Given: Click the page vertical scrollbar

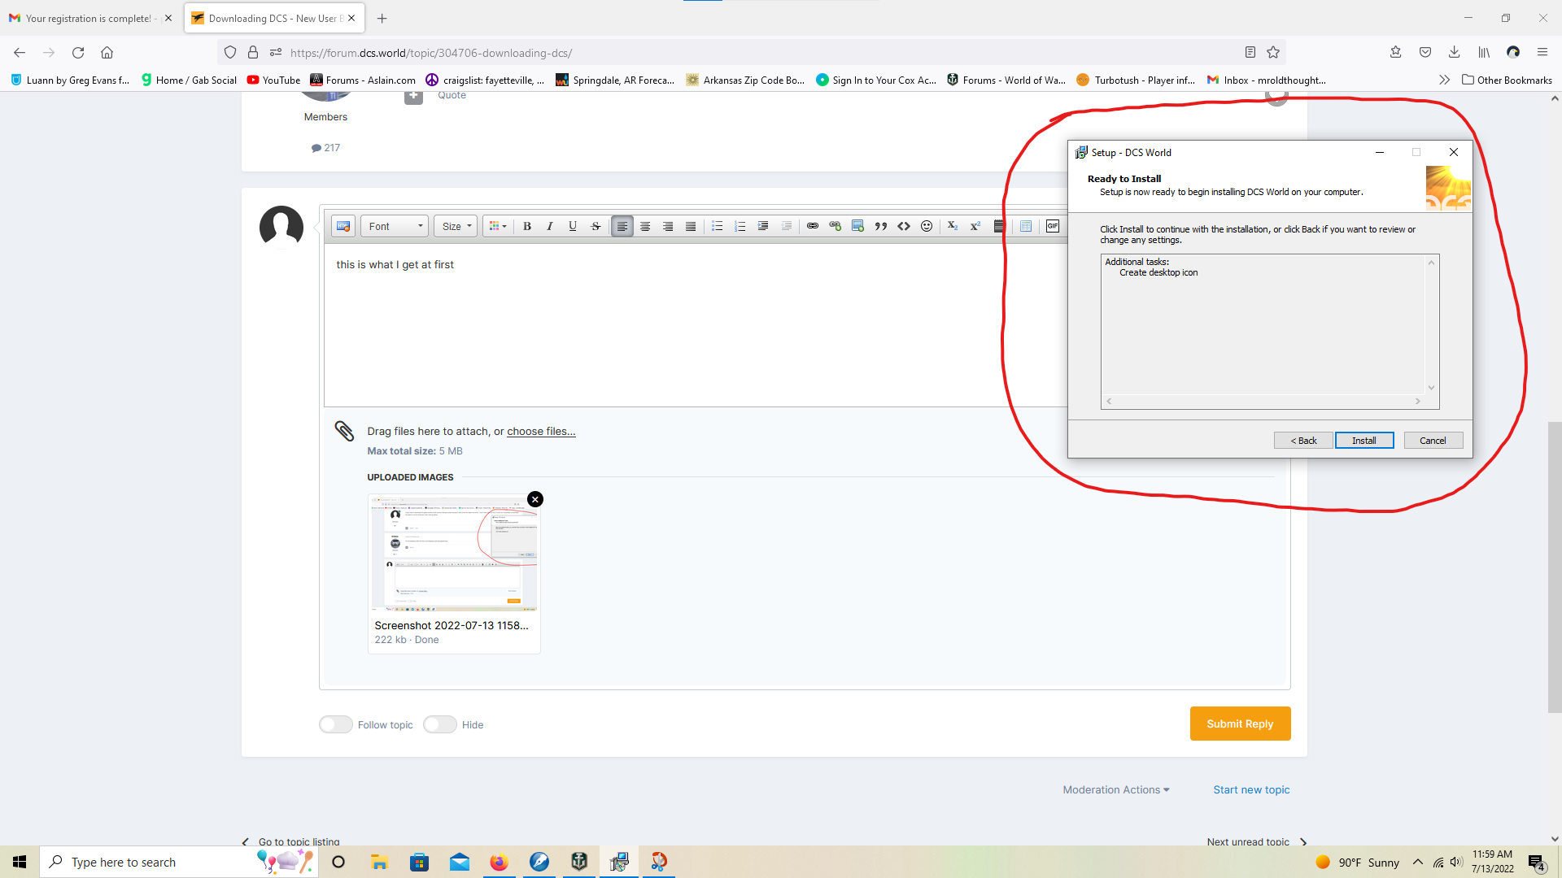Looking at the screenshot, I should (1555, 566).
